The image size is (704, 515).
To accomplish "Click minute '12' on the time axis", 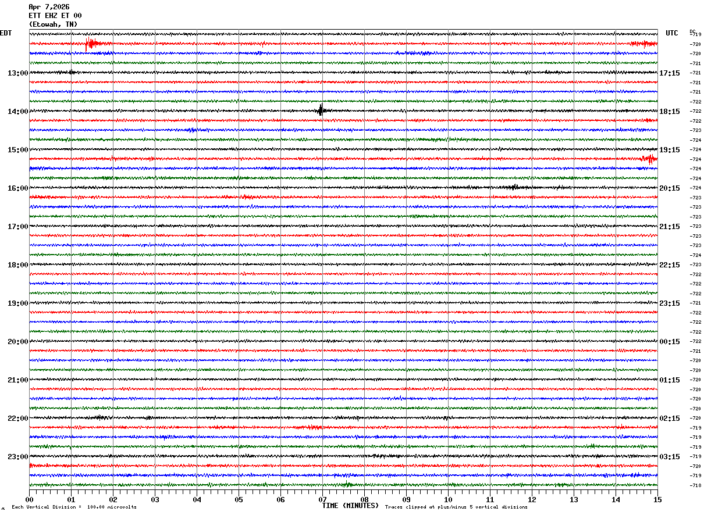I will point(532,499).
